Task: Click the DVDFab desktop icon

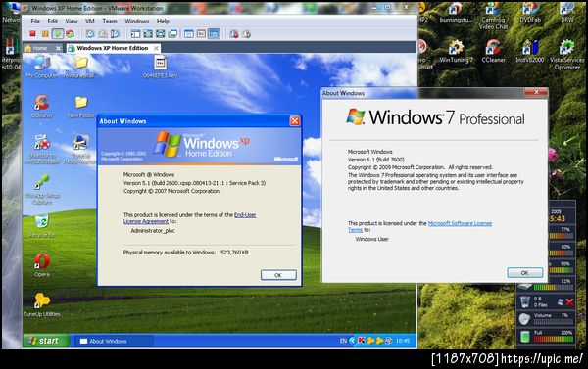Action: (530, 13)
